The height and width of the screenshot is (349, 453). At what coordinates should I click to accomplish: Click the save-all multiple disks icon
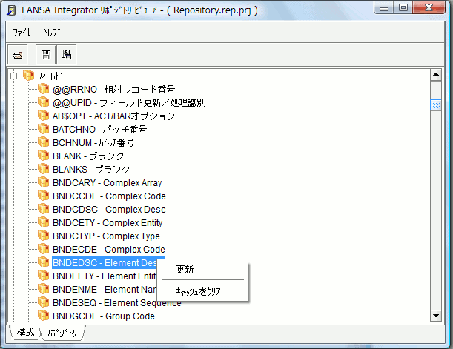[x=67, y=55]
